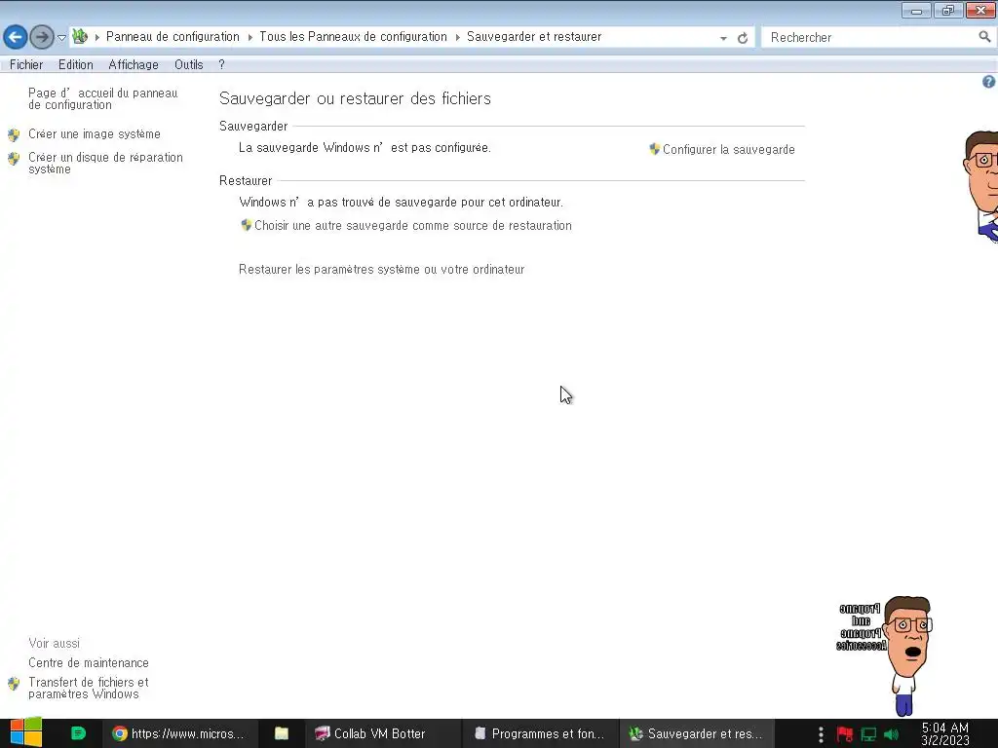Open the Fichier menu
Screen dimensions: 998x748
coord(26,65)
